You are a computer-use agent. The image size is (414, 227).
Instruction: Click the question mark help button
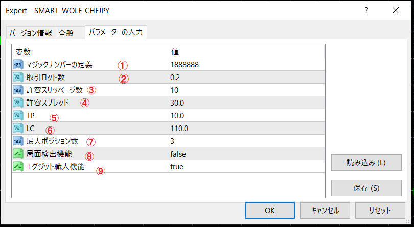pos(366,10)
